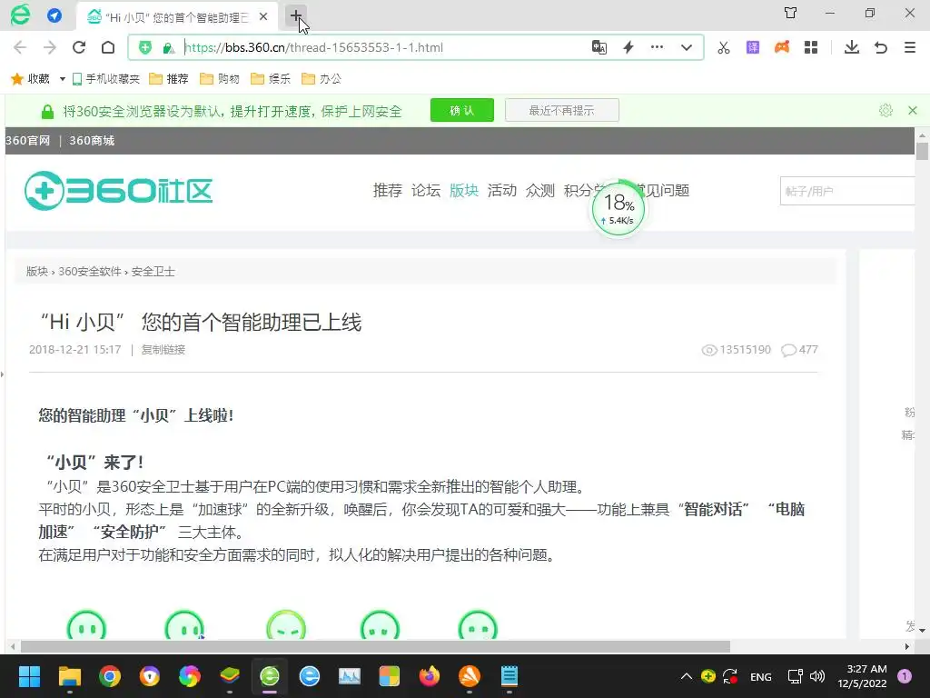Click 最近不再提示 button
This screenshot has width=930, height=698.
561,110
